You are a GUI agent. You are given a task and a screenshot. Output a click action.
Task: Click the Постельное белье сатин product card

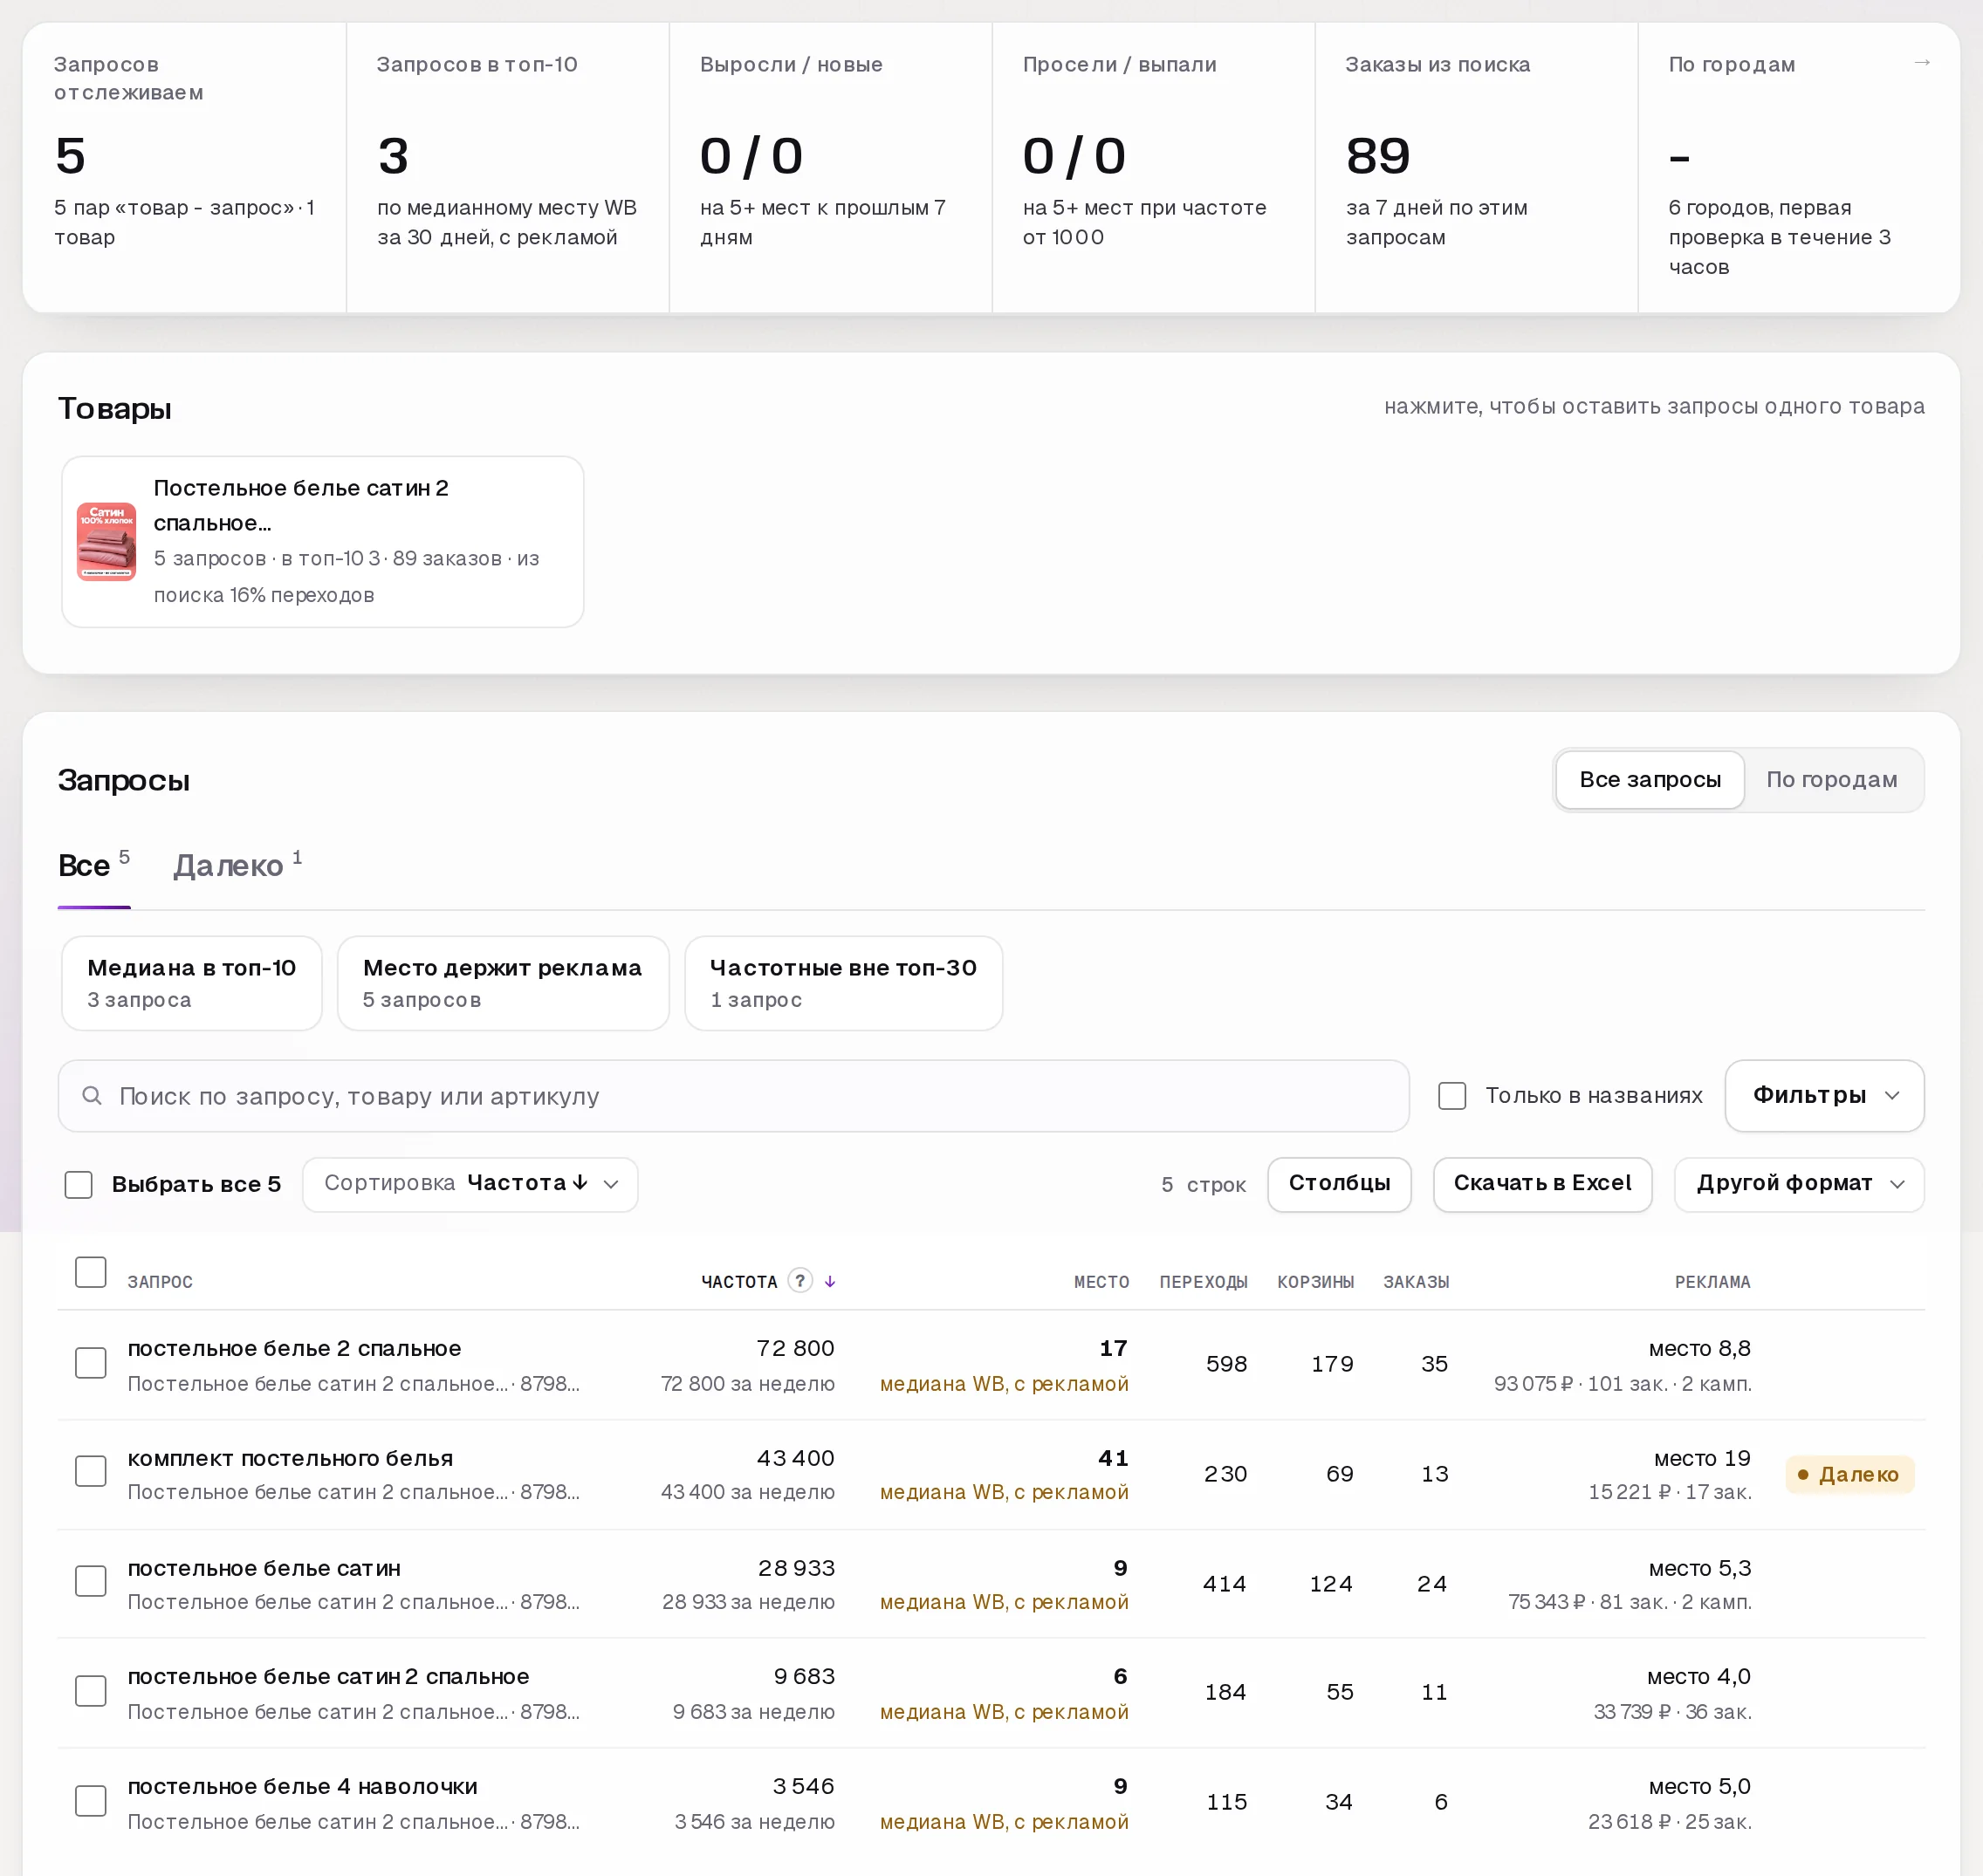322,542
